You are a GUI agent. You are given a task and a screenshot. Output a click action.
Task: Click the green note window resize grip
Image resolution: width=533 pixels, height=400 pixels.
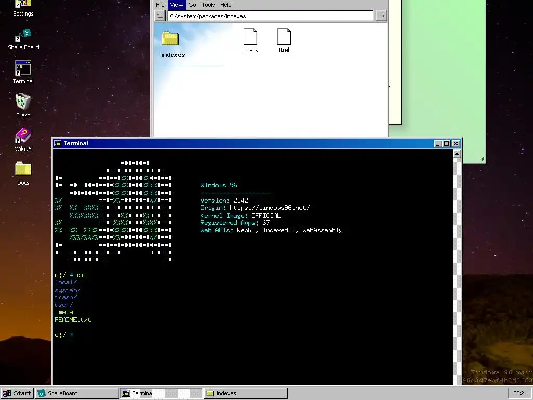tap(481, 159)
